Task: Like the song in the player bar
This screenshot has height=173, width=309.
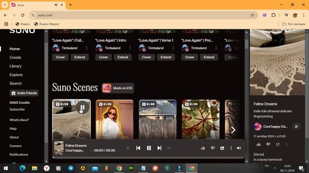Action: (203, 148)
